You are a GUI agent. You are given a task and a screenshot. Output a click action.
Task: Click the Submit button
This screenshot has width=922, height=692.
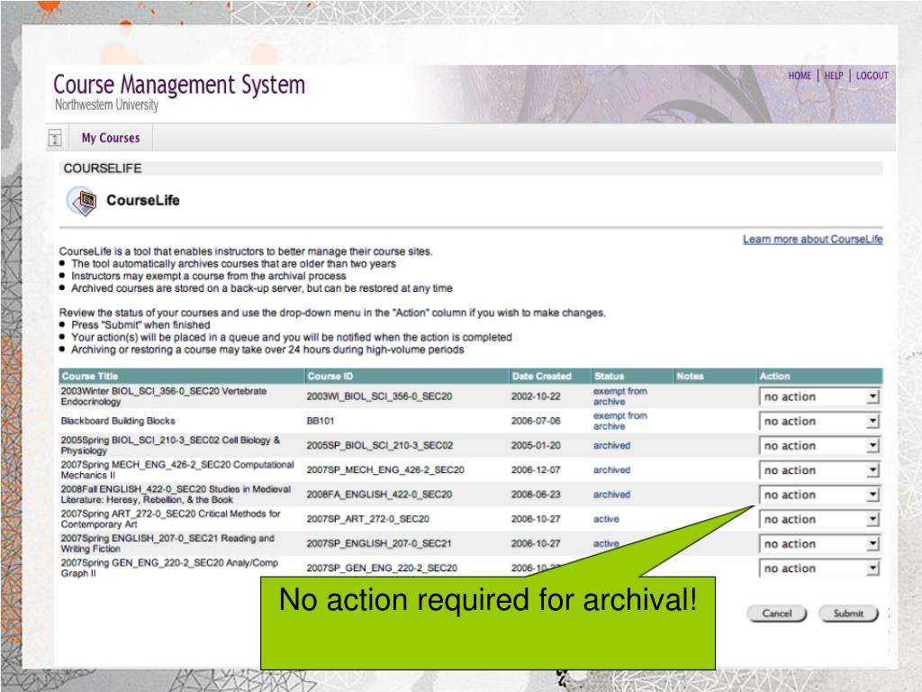pyautogui.click(x=848, y=613)
